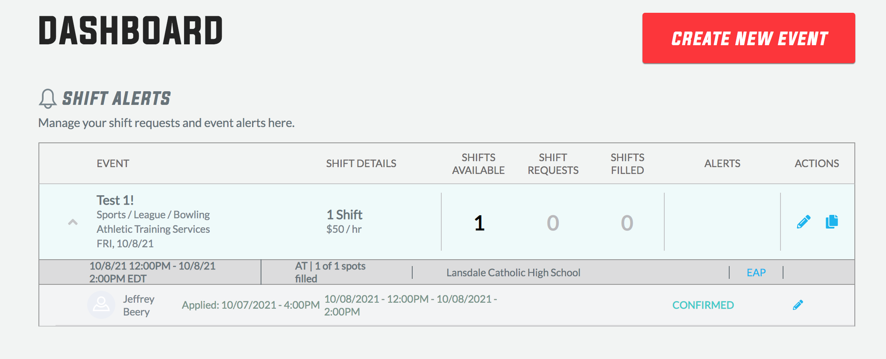Viewport: 886px width, 359px height.
Task: Edit the Test 1! event with pencil icon
Action: pyautogui.click(x=804, y=222)
